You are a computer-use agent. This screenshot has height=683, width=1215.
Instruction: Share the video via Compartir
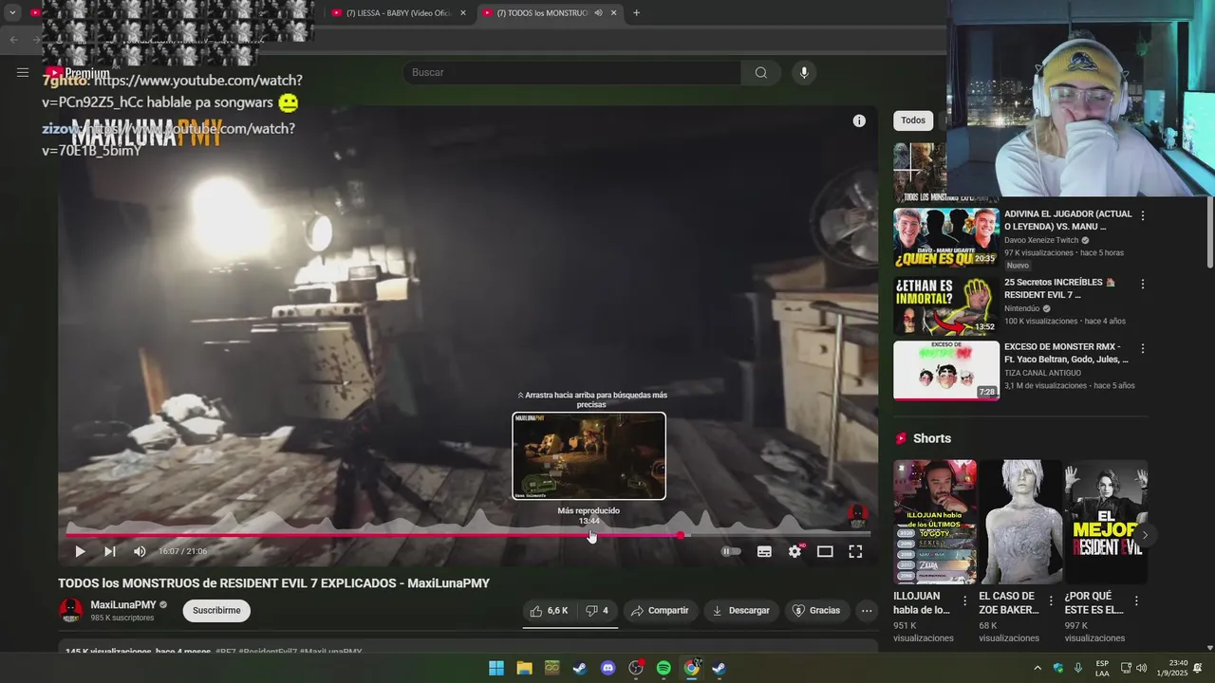click(660, 611)
